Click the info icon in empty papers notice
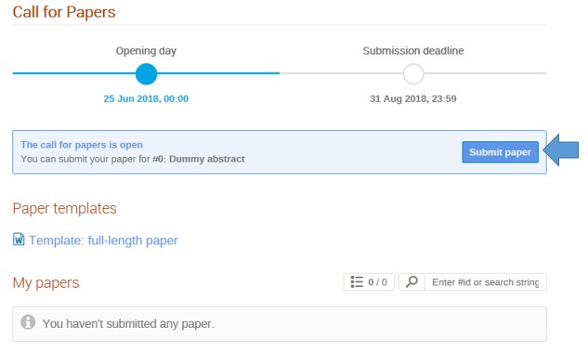This screenshot has height=352, width=588. (x=28, y=322)
